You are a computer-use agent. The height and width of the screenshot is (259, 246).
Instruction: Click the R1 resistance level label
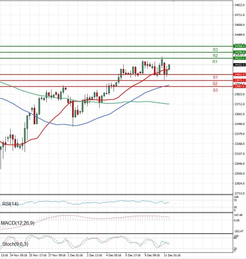tap(215, 61)
